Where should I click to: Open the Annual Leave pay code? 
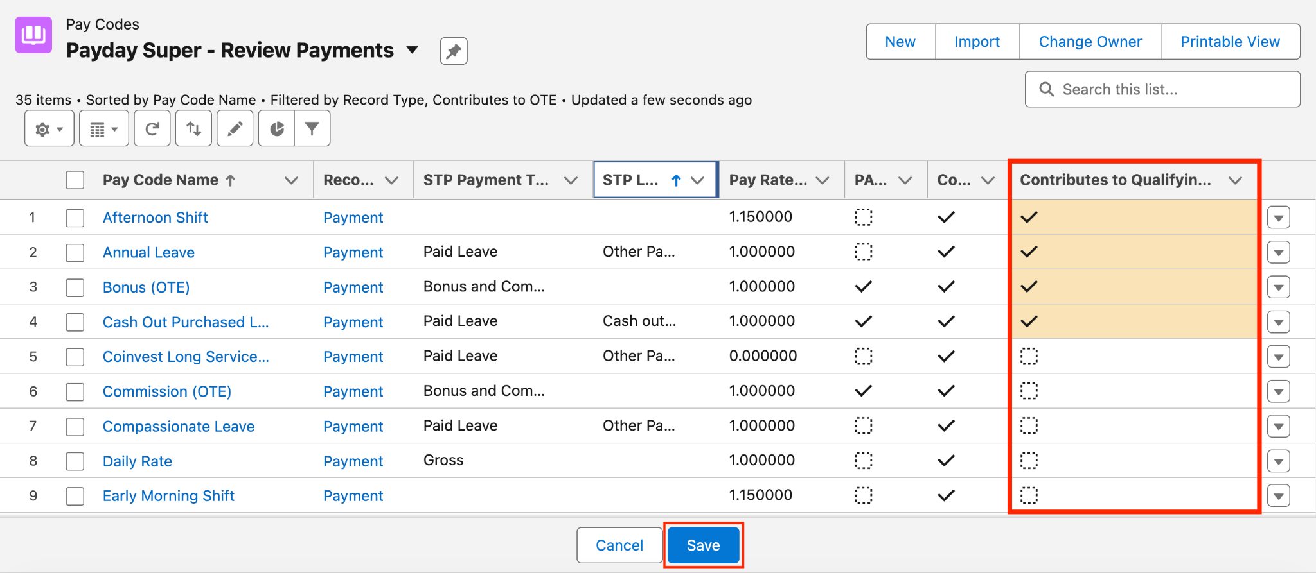148,252
